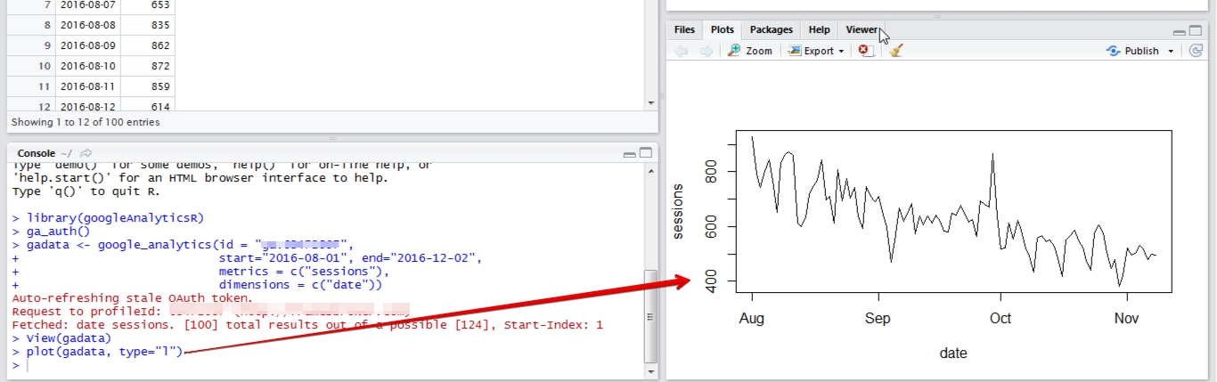
Task: Select the Console tab
Action: 36,153
